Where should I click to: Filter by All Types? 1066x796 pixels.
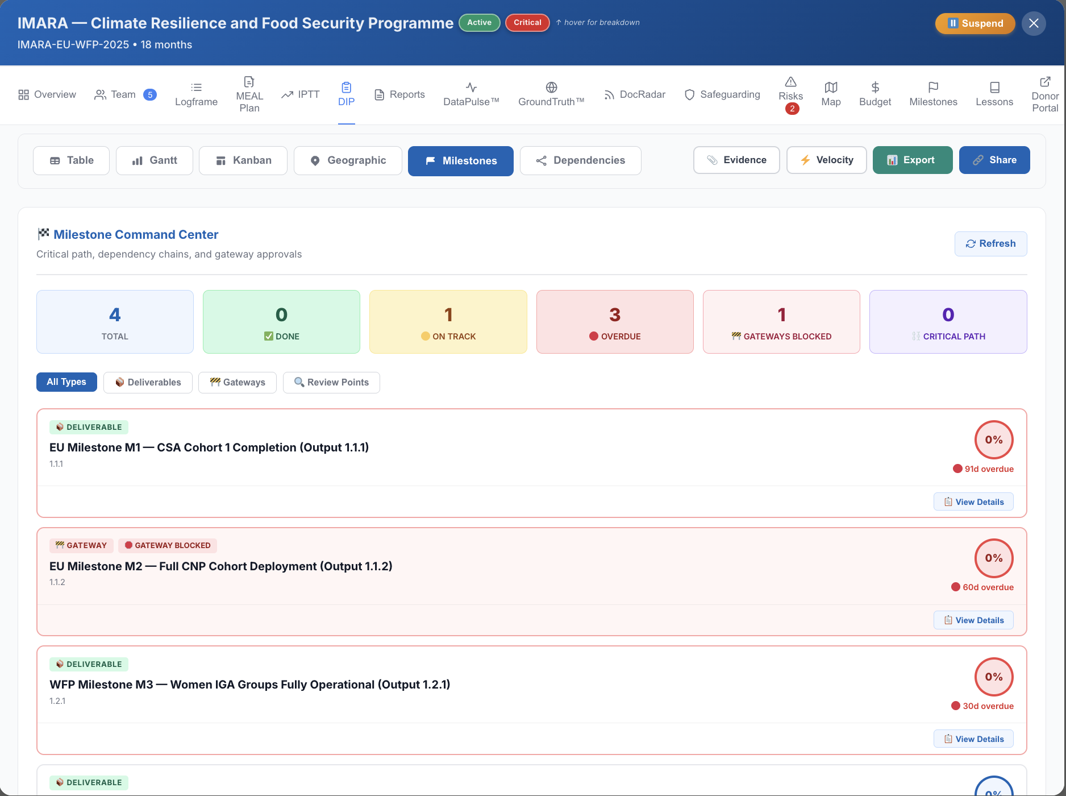[66, 382]
